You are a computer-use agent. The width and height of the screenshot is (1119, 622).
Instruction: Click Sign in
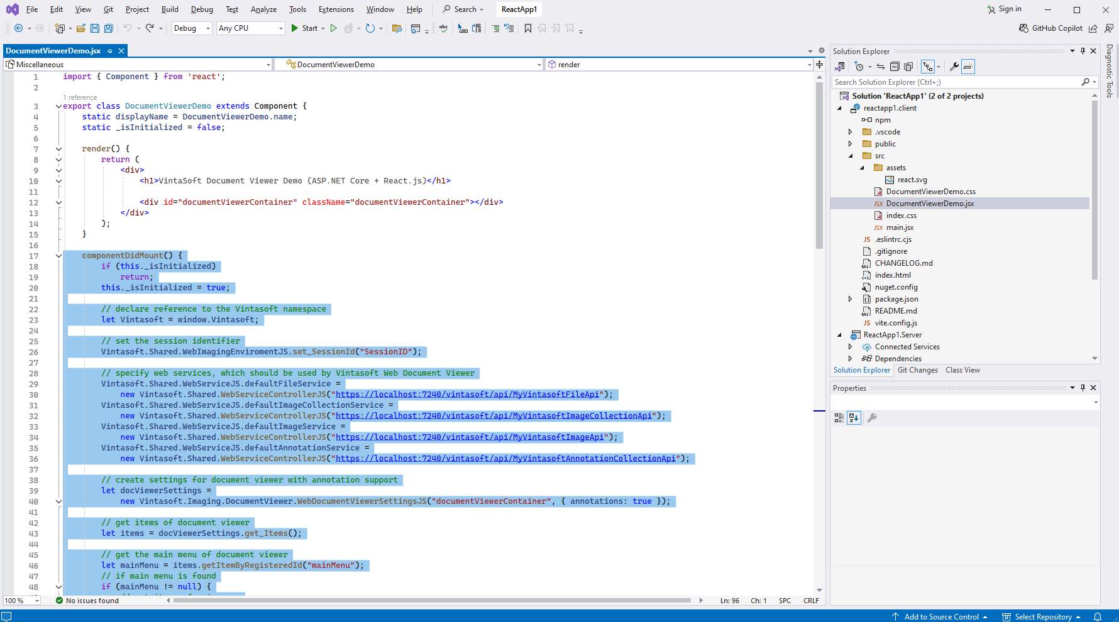1004,9
